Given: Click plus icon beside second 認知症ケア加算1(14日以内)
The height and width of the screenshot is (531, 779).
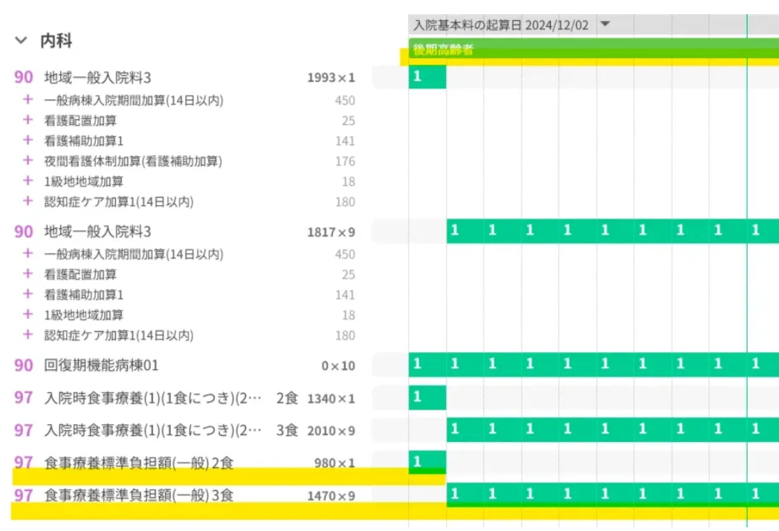Looking at the screenshot, I should coord(28,335).
